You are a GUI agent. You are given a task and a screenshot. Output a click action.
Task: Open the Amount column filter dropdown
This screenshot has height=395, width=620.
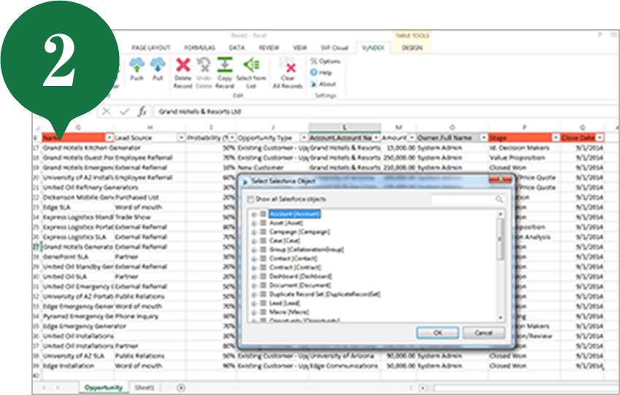click(x=412, y=138)
